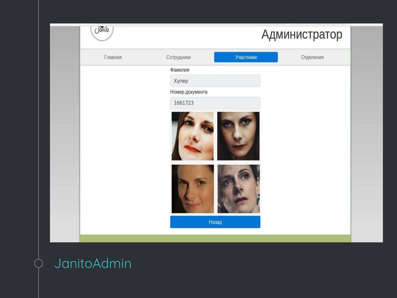Open the Главная tab
Image resolution: width=397 pixels, height=298 pixels.
coord(113,57)
